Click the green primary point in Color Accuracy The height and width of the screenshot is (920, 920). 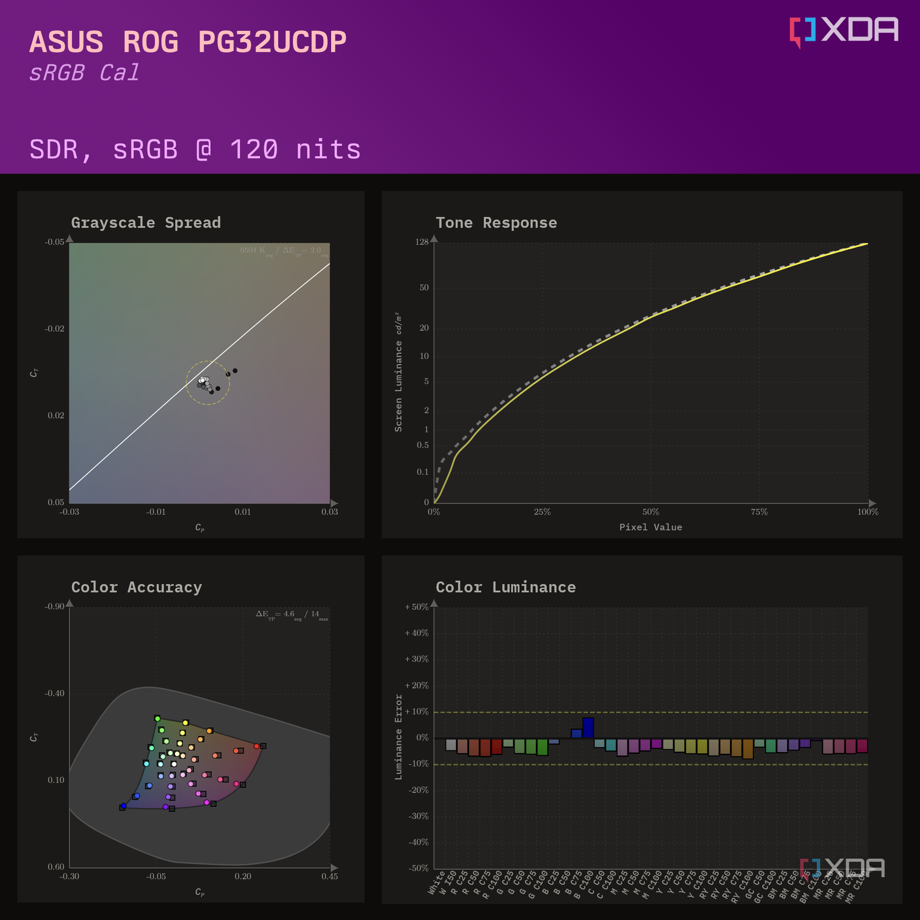(157, 719)
